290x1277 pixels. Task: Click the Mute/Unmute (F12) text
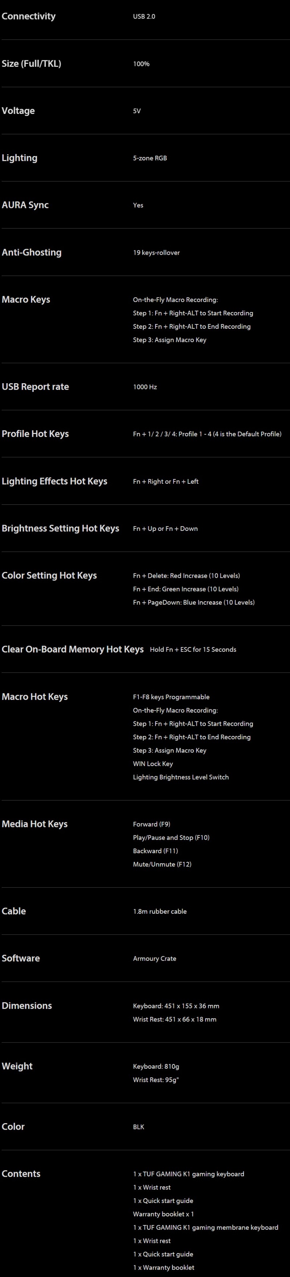(162, 864)
